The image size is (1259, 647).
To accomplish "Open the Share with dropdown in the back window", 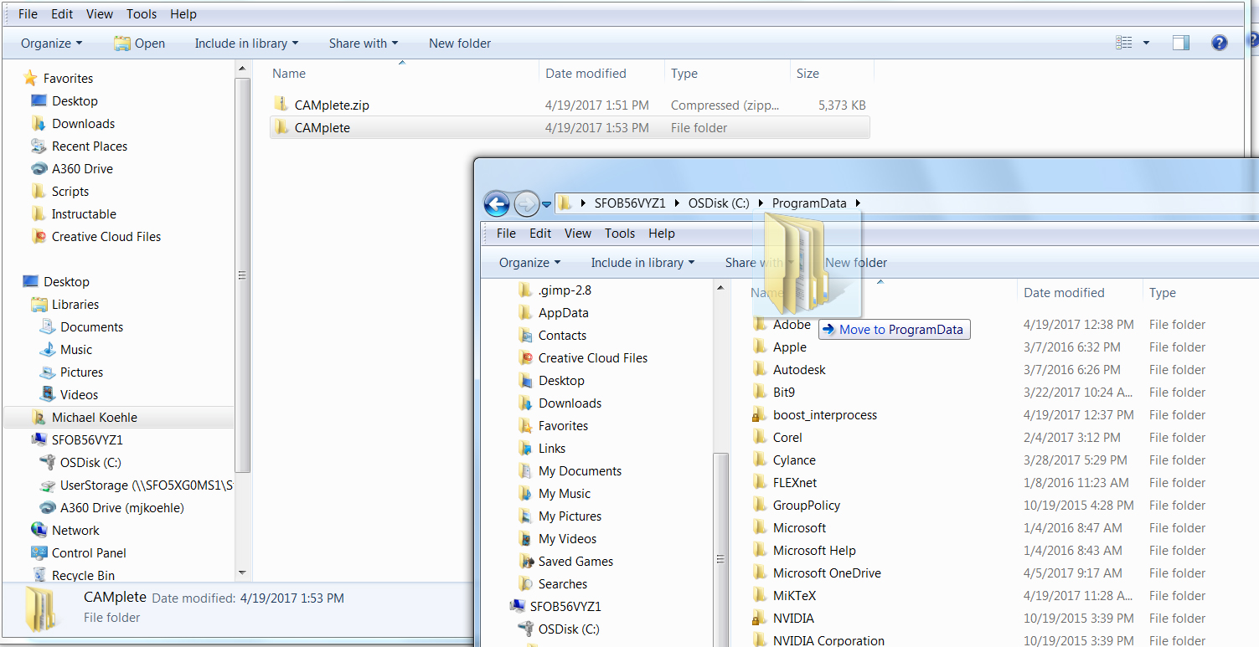I will pos(364,43).
